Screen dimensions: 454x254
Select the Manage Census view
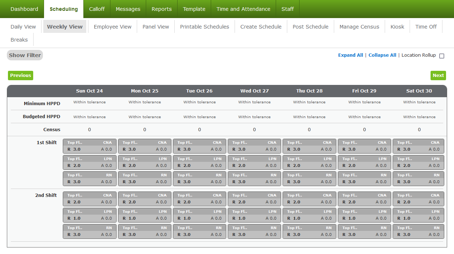pos(359,26)
